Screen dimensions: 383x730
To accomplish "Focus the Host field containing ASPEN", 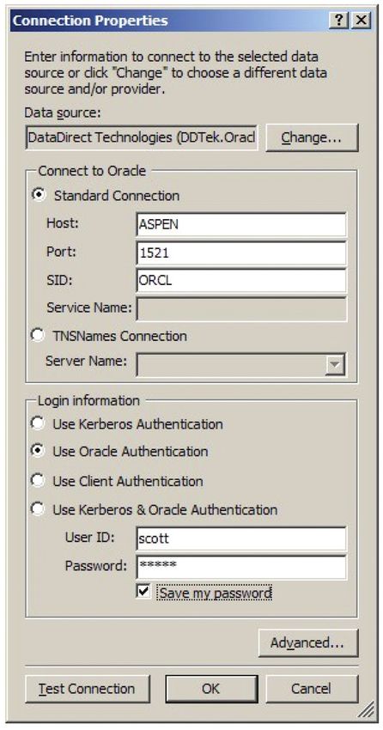I will pyautogui.click(x=241, y=224).
